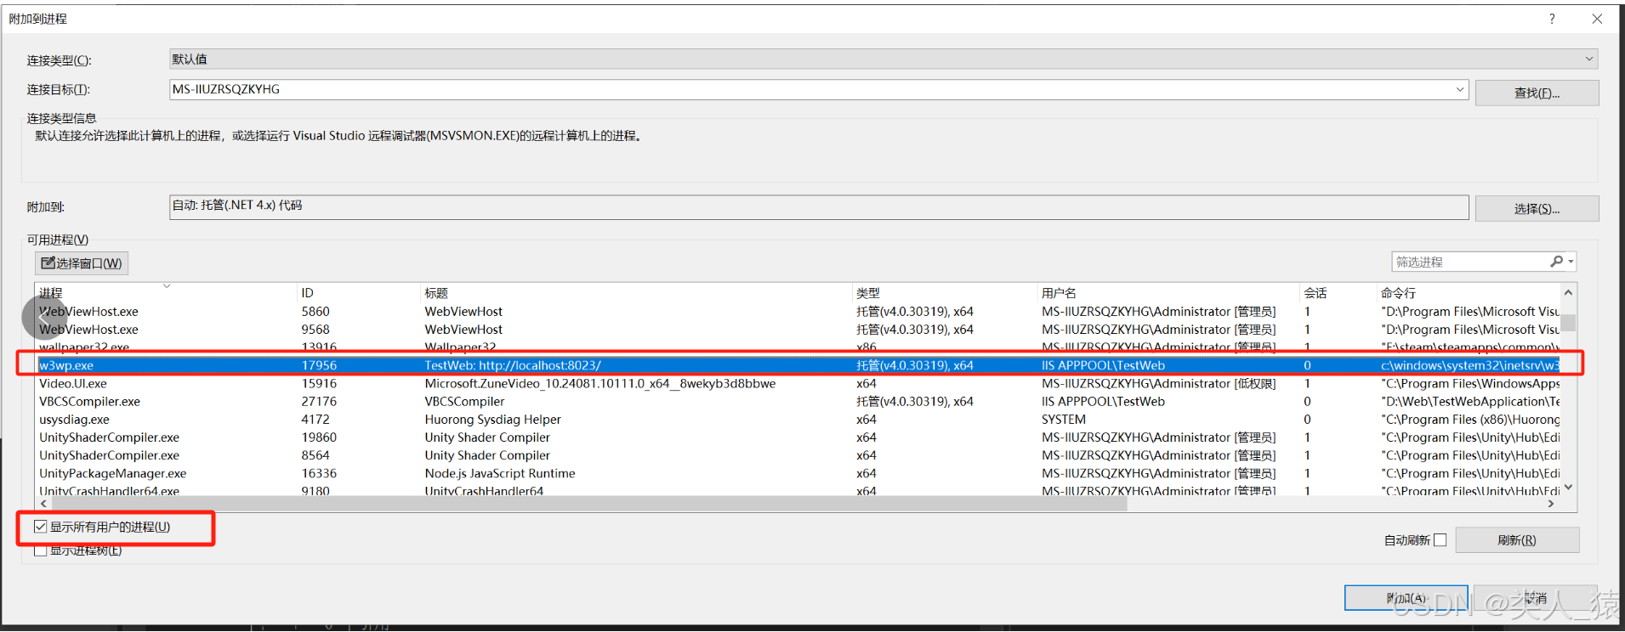The width and height of the screenshot is (1625, 632).
Task: Click the 刷新(R) button
Action: point(1517,540)
